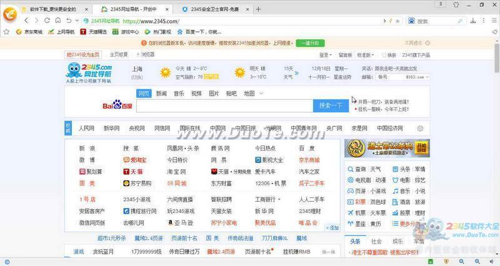
Task: Select the 娱乐 news tab
Action: [397, 242]
